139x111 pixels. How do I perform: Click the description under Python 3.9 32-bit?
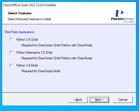point(57,45)
